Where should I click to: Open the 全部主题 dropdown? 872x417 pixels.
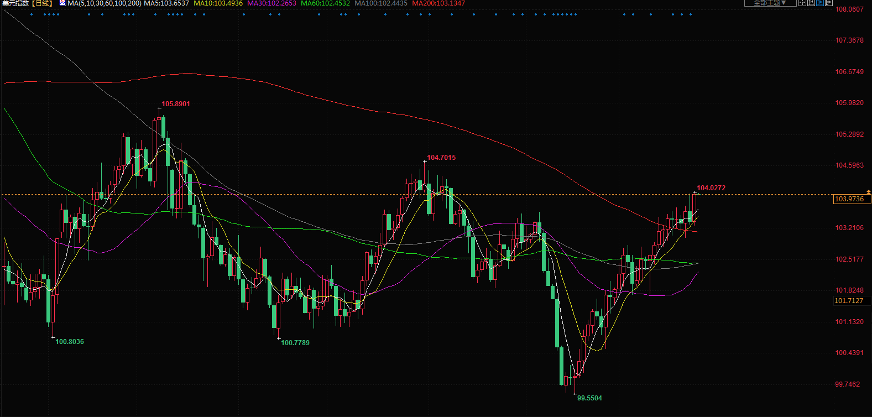pyautogui.click(x=770, y=3)
